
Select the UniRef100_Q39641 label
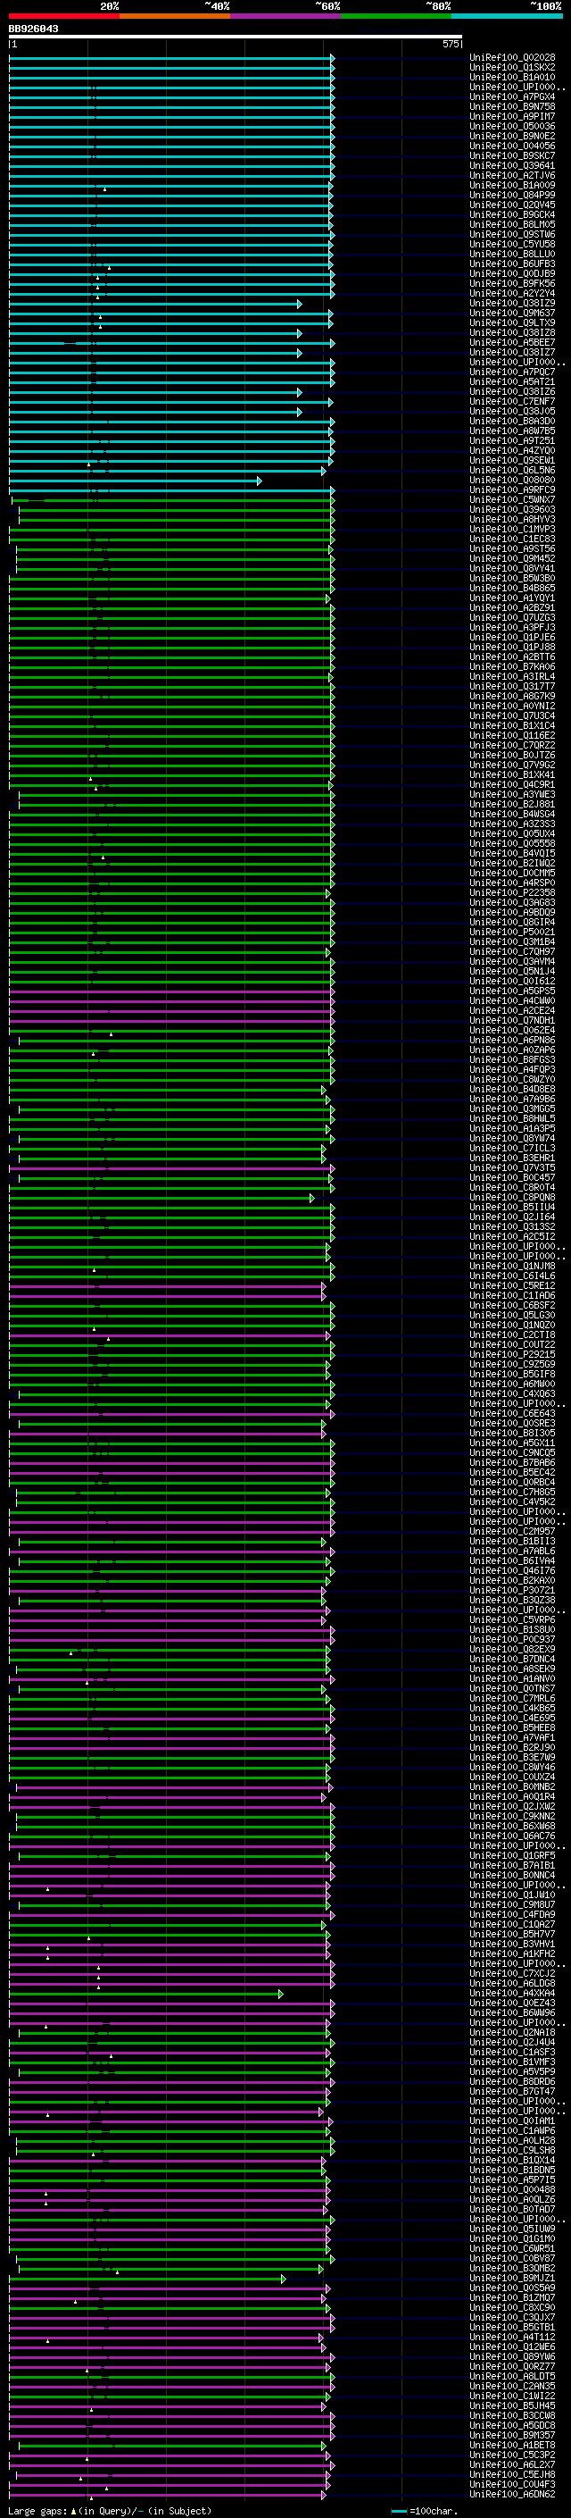coord(512,166)
